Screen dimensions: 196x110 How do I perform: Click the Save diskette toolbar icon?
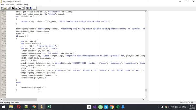click(9, 8)
